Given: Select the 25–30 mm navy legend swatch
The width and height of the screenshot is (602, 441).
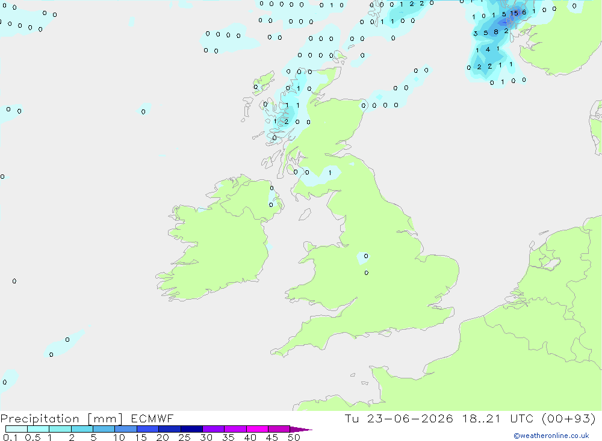Looking at the screenshot, I should 191,429.
